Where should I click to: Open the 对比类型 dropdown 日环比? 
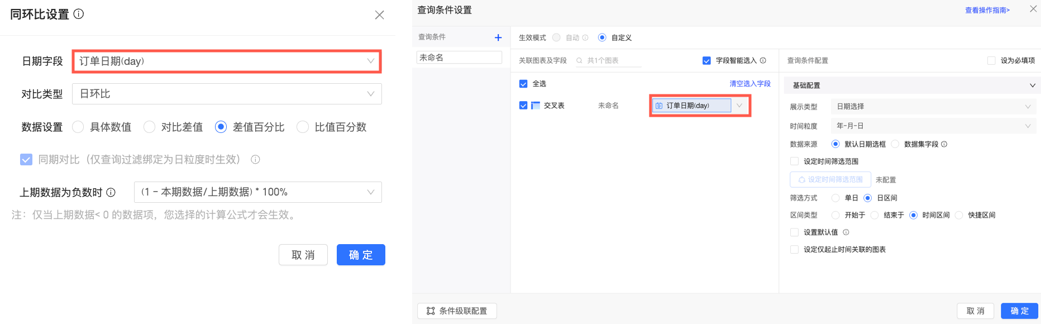[227, 94]
